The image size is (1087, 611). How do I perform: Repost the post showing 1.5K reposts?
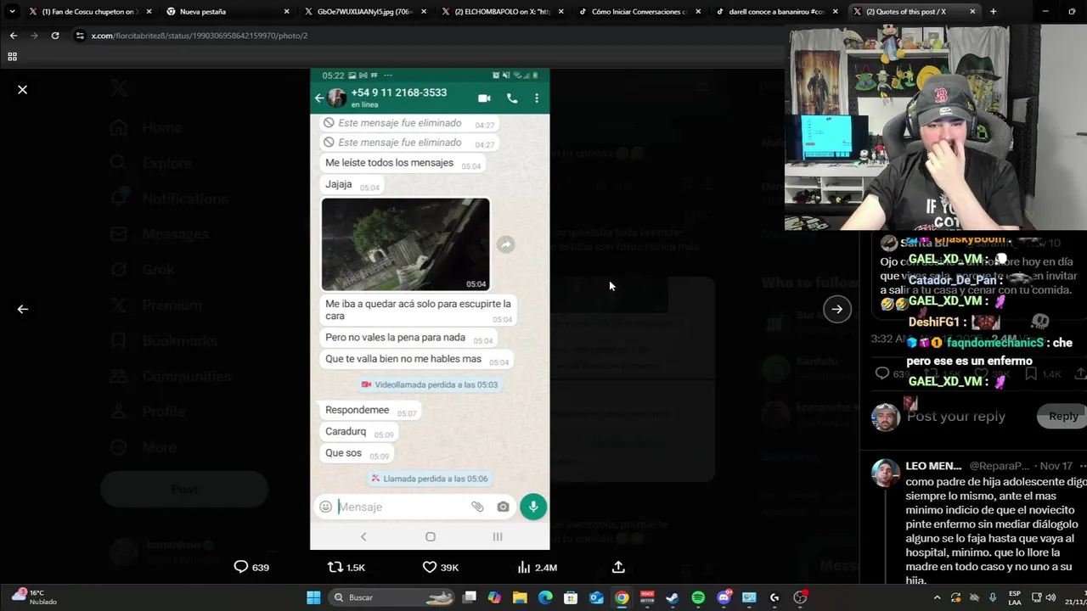point(346,567)
